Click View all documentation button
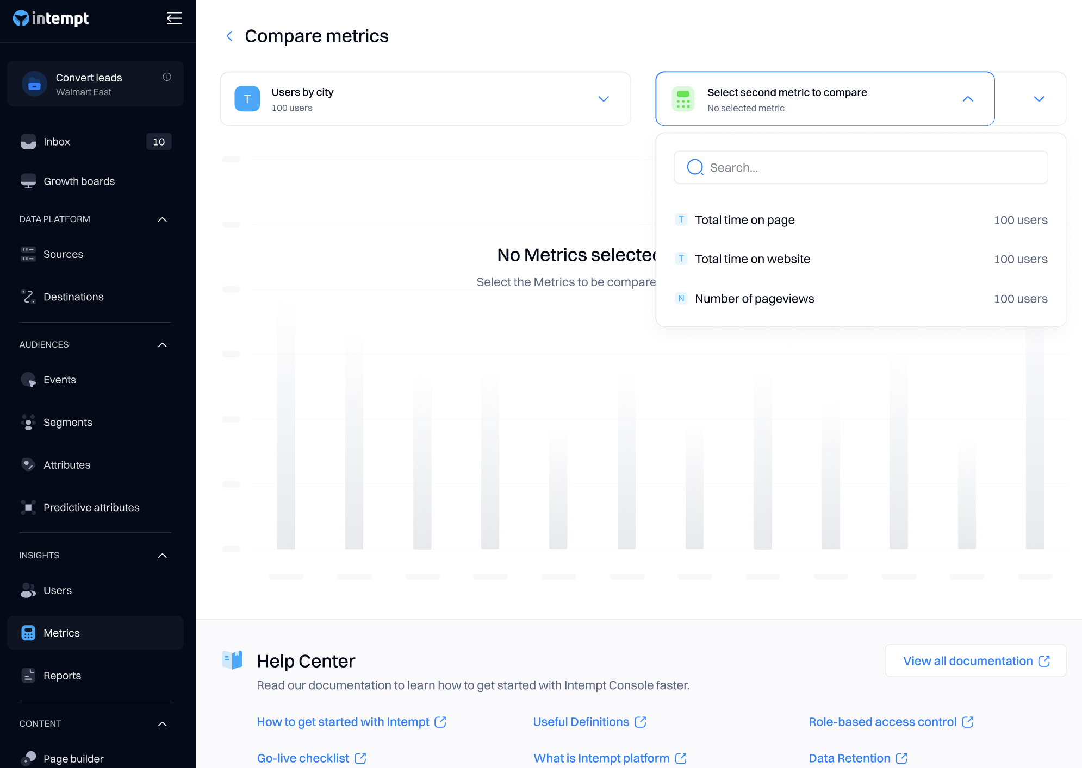Image resolution: width=1082 pixels, height=768 pixels. coord(975,661)
